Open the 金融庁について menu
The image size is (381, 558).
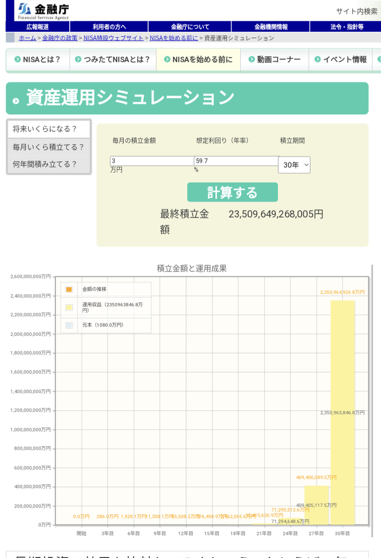coord(190,27)
